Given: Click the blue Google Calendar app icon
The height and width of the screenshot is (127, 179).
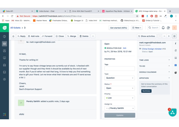Looking at the screenshot, I should [176, 65].
